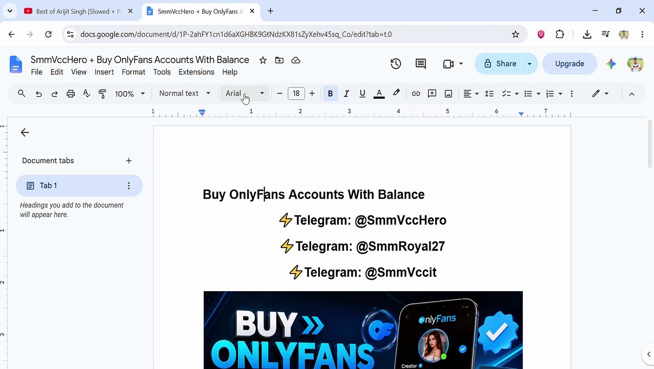654x369 pixels.
Task: Open the Gemini sparkle assistant
Action: [611, 64]
